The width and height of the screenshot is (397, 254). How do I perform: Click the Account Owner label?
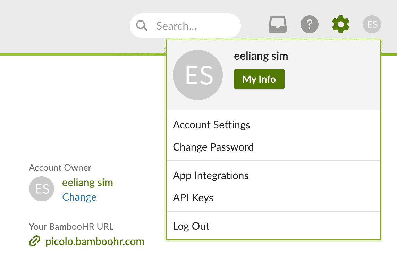click(x=60, y=168)
